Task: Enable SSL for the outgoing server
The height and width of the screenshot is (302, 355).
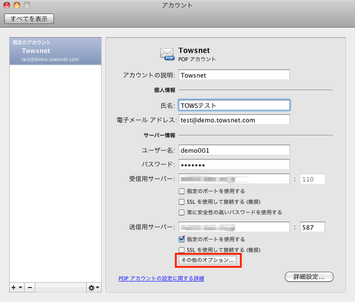Action: click(182, 250)
